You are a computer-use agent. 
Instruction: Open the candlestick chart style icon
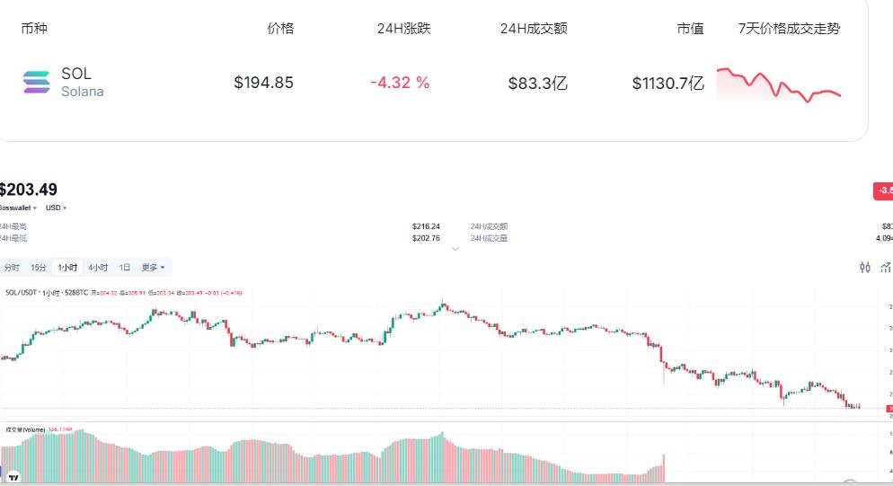coord(865,267)
